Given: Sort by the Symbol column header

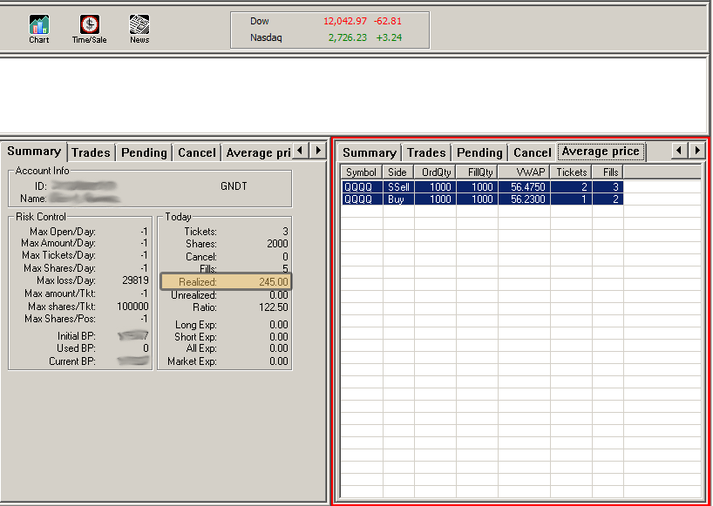Looking at the screenshot, I should point(361,172).
